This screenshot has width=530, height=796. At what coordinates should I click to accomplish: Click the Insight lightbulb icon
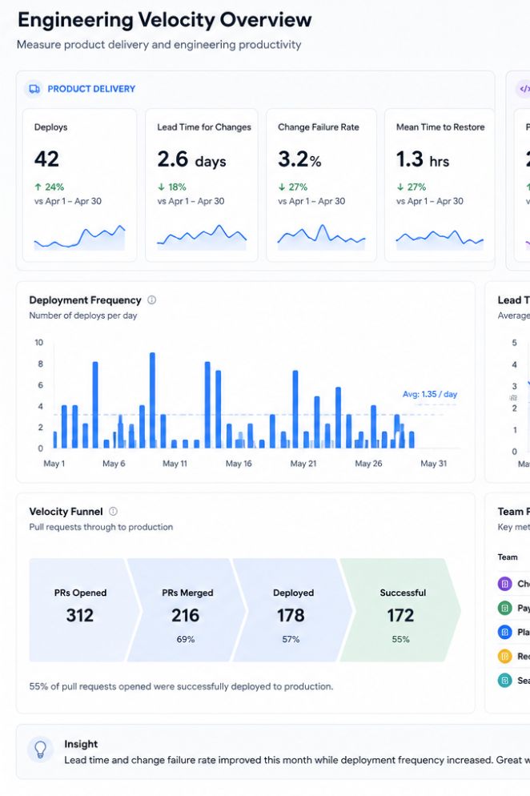tap(40, 750)
